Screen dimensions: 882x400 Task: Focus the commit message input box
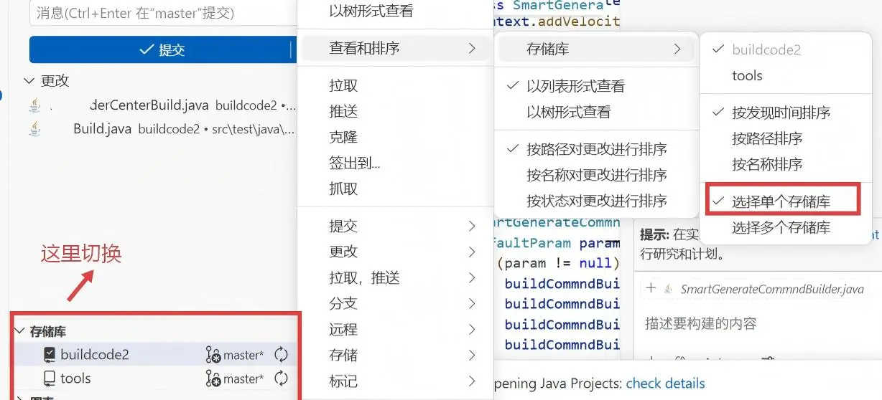click(163, 12)
